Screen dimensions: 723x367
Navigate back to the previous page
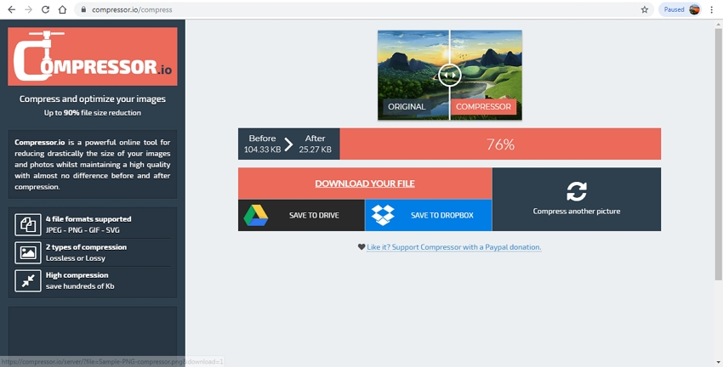(x=11, y=9)
